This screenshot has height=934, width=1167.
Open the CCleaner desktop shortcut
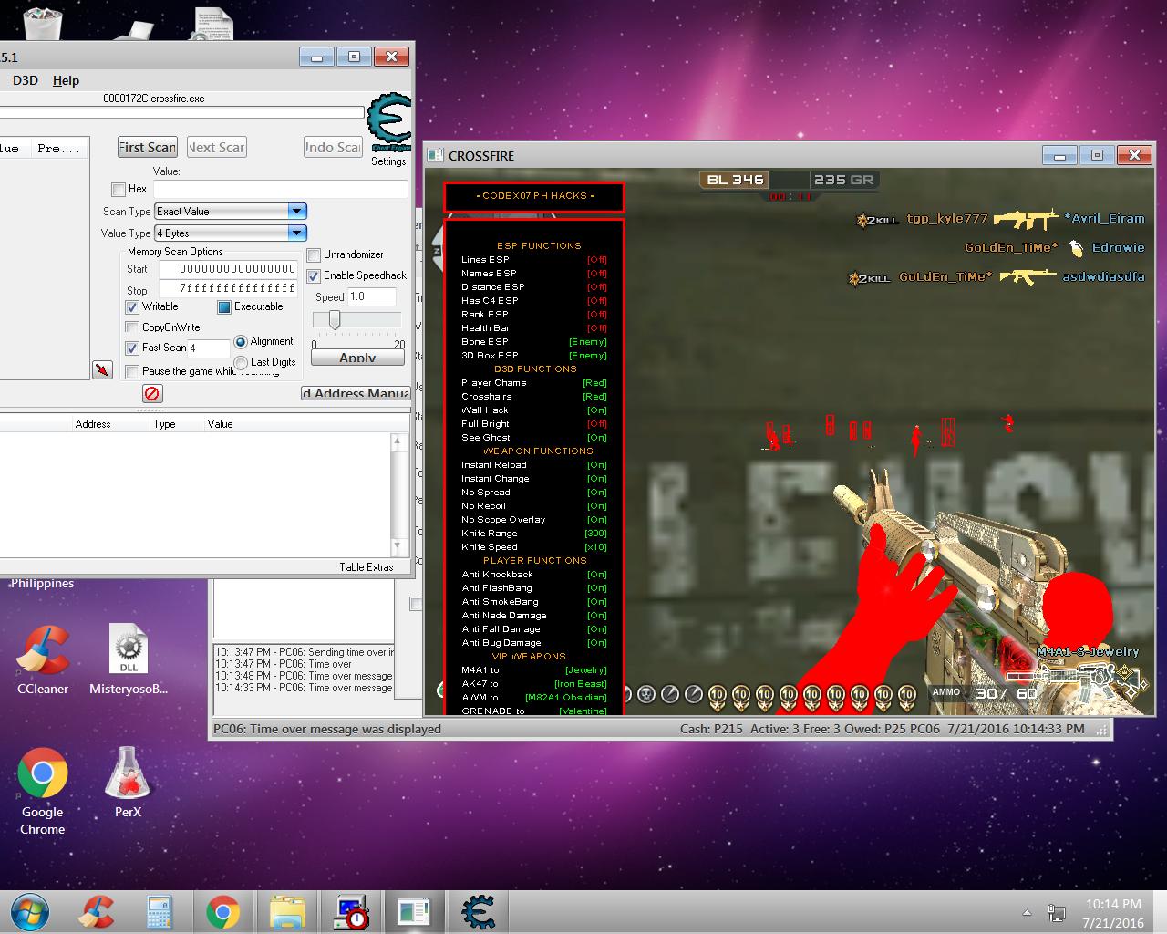[43, 659]
